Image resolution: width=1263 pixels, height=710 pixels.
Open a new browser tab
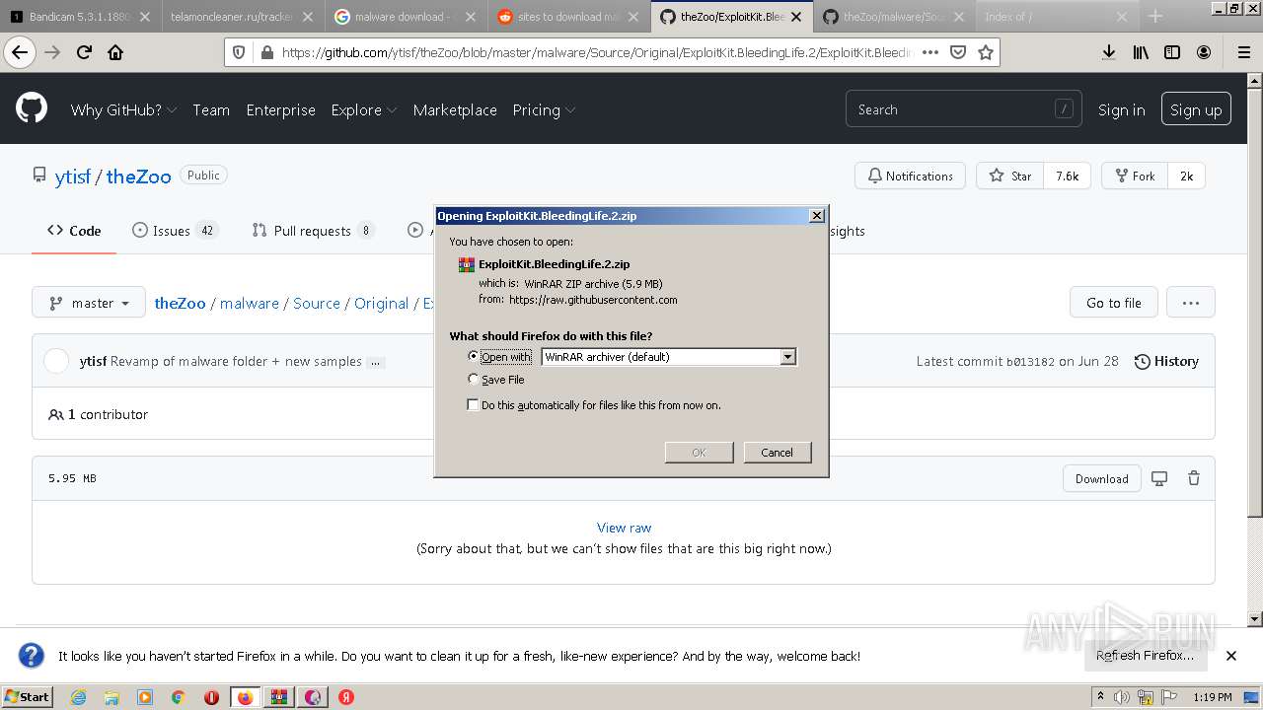click(x=1155, y=17)
